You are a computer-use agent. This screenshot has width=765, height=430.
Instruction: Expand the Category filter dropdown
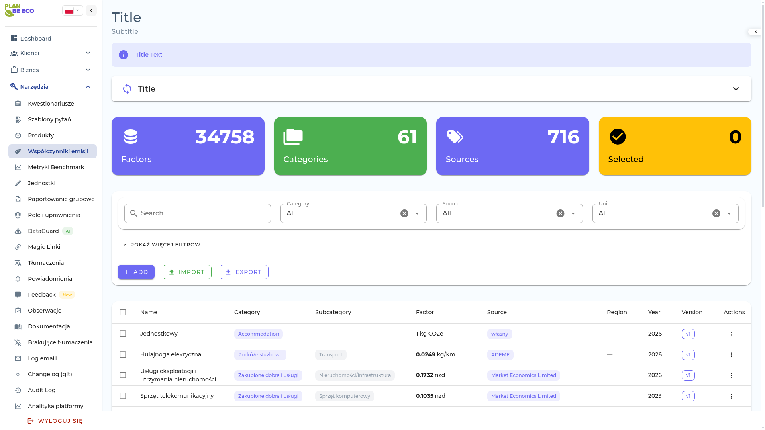[417, 213]
